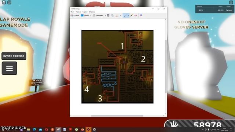Viewport: 235px width, 132px height.
Task: Open the Paint 3D edit icon
Action: click(141, 15)
